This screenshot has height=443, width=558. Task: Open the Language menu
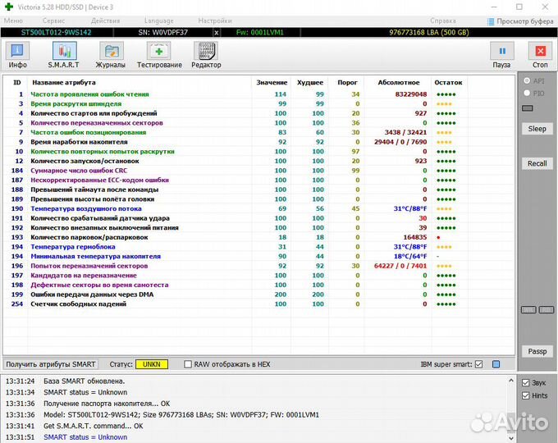point(158,20)
